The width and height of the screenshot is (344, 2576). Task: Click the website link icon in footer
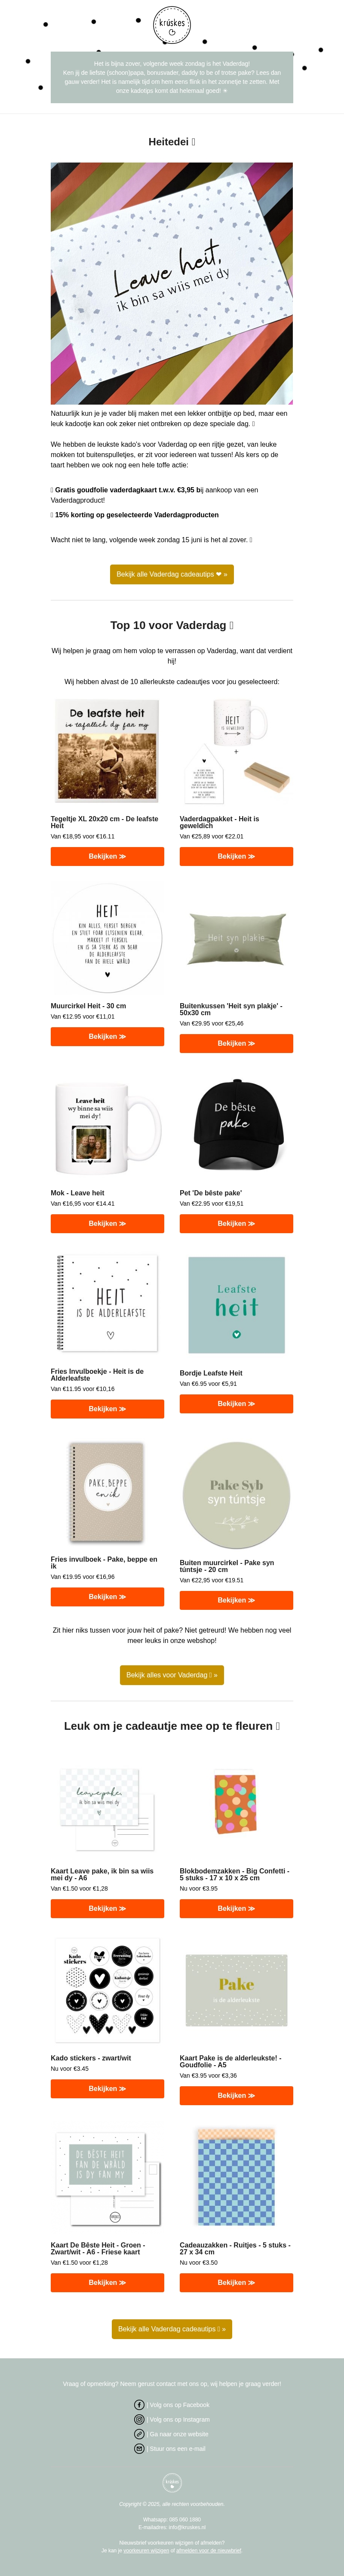tap(139, 2434)
